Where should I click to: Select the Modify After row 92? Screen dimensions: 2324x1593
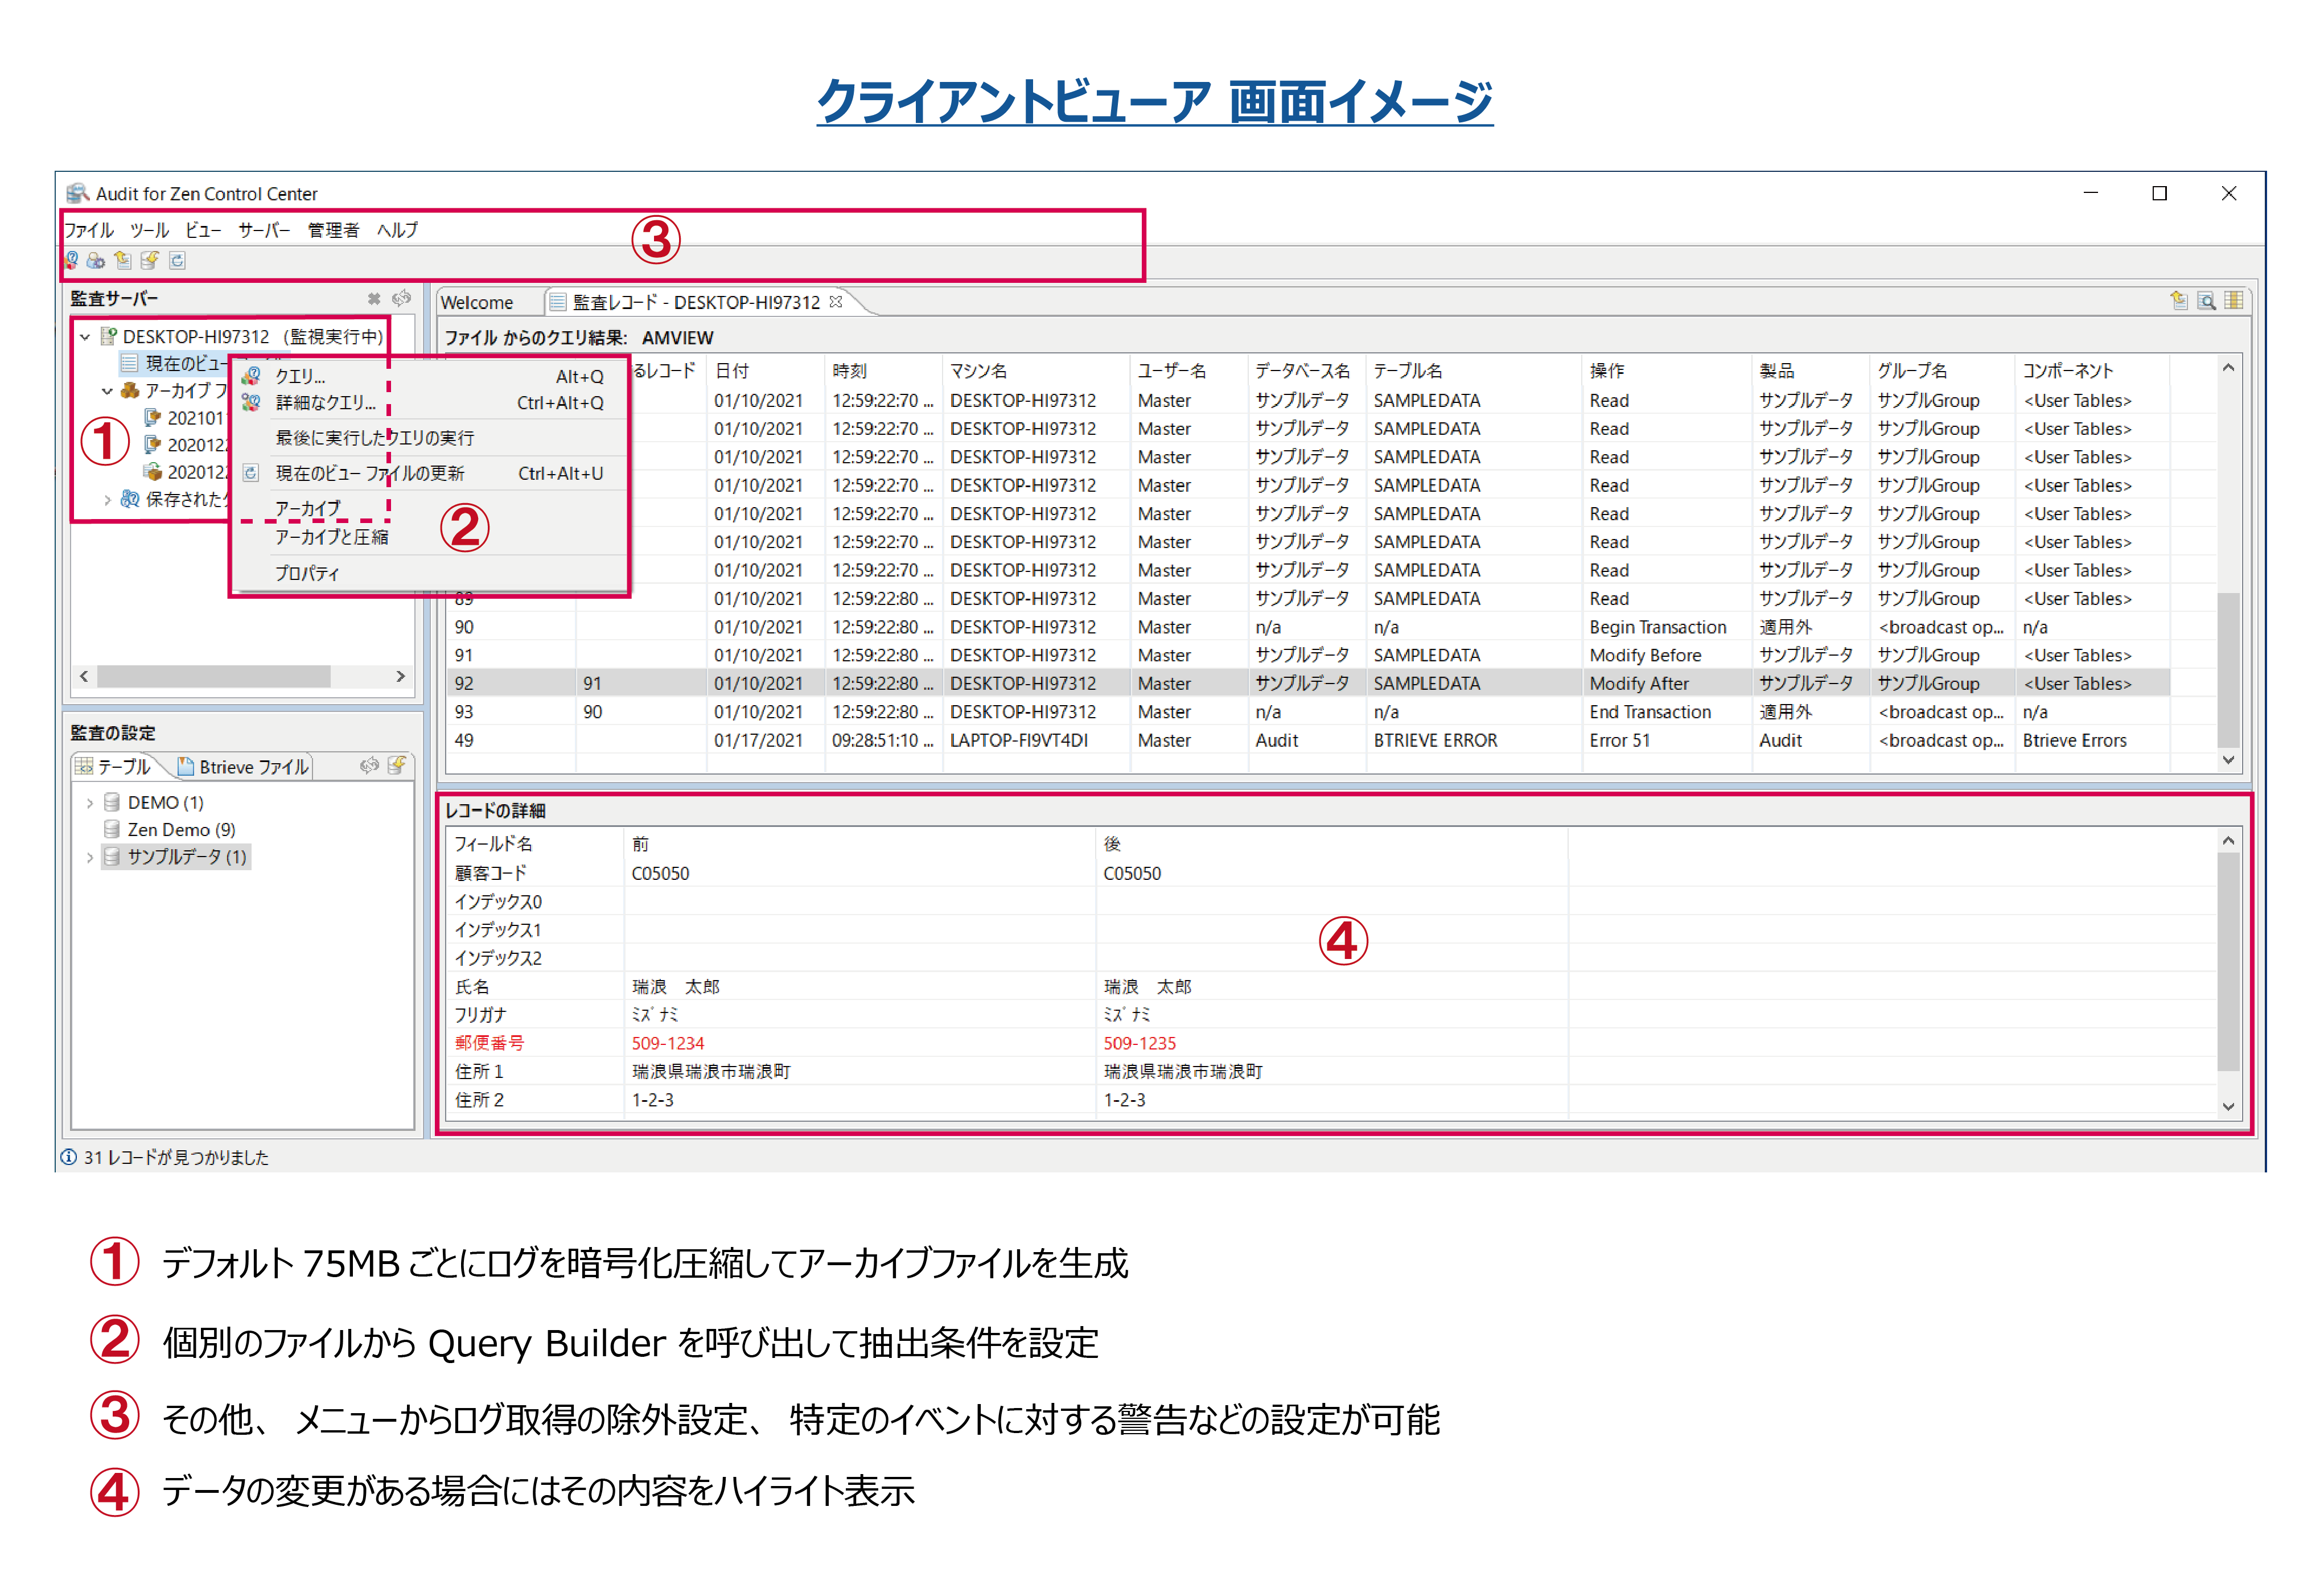1639,684
